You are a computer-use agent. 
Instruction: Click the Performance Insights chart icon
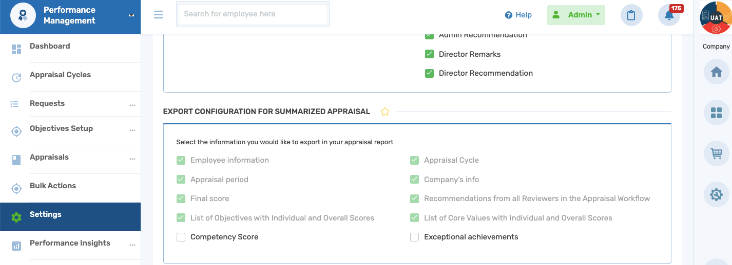click(x=16, y=246)
